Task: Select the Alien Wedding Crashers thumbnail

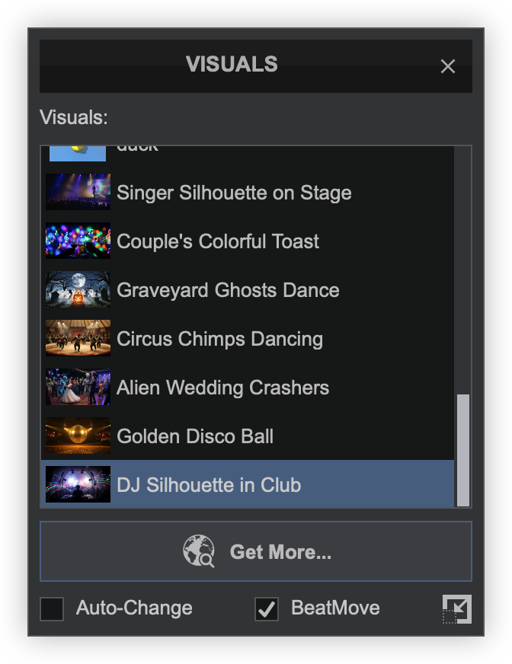Action: 78,387
